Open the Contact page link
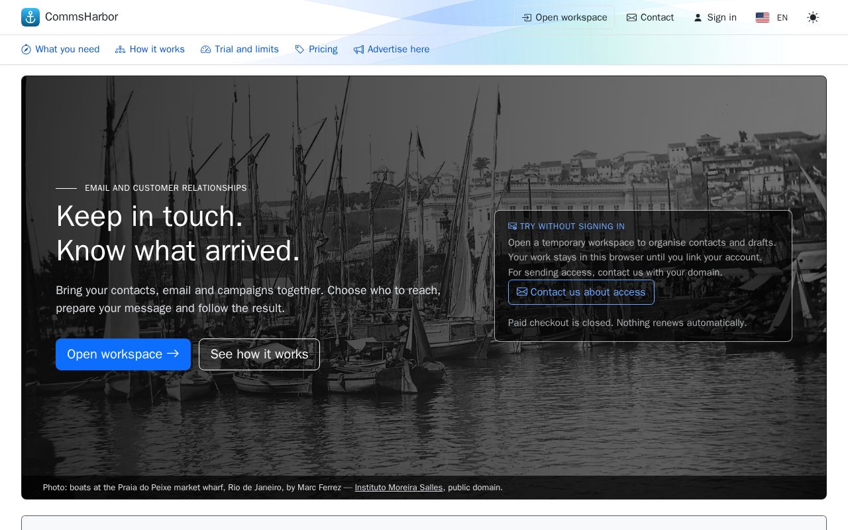848x530 pixels. click(650, 17)
